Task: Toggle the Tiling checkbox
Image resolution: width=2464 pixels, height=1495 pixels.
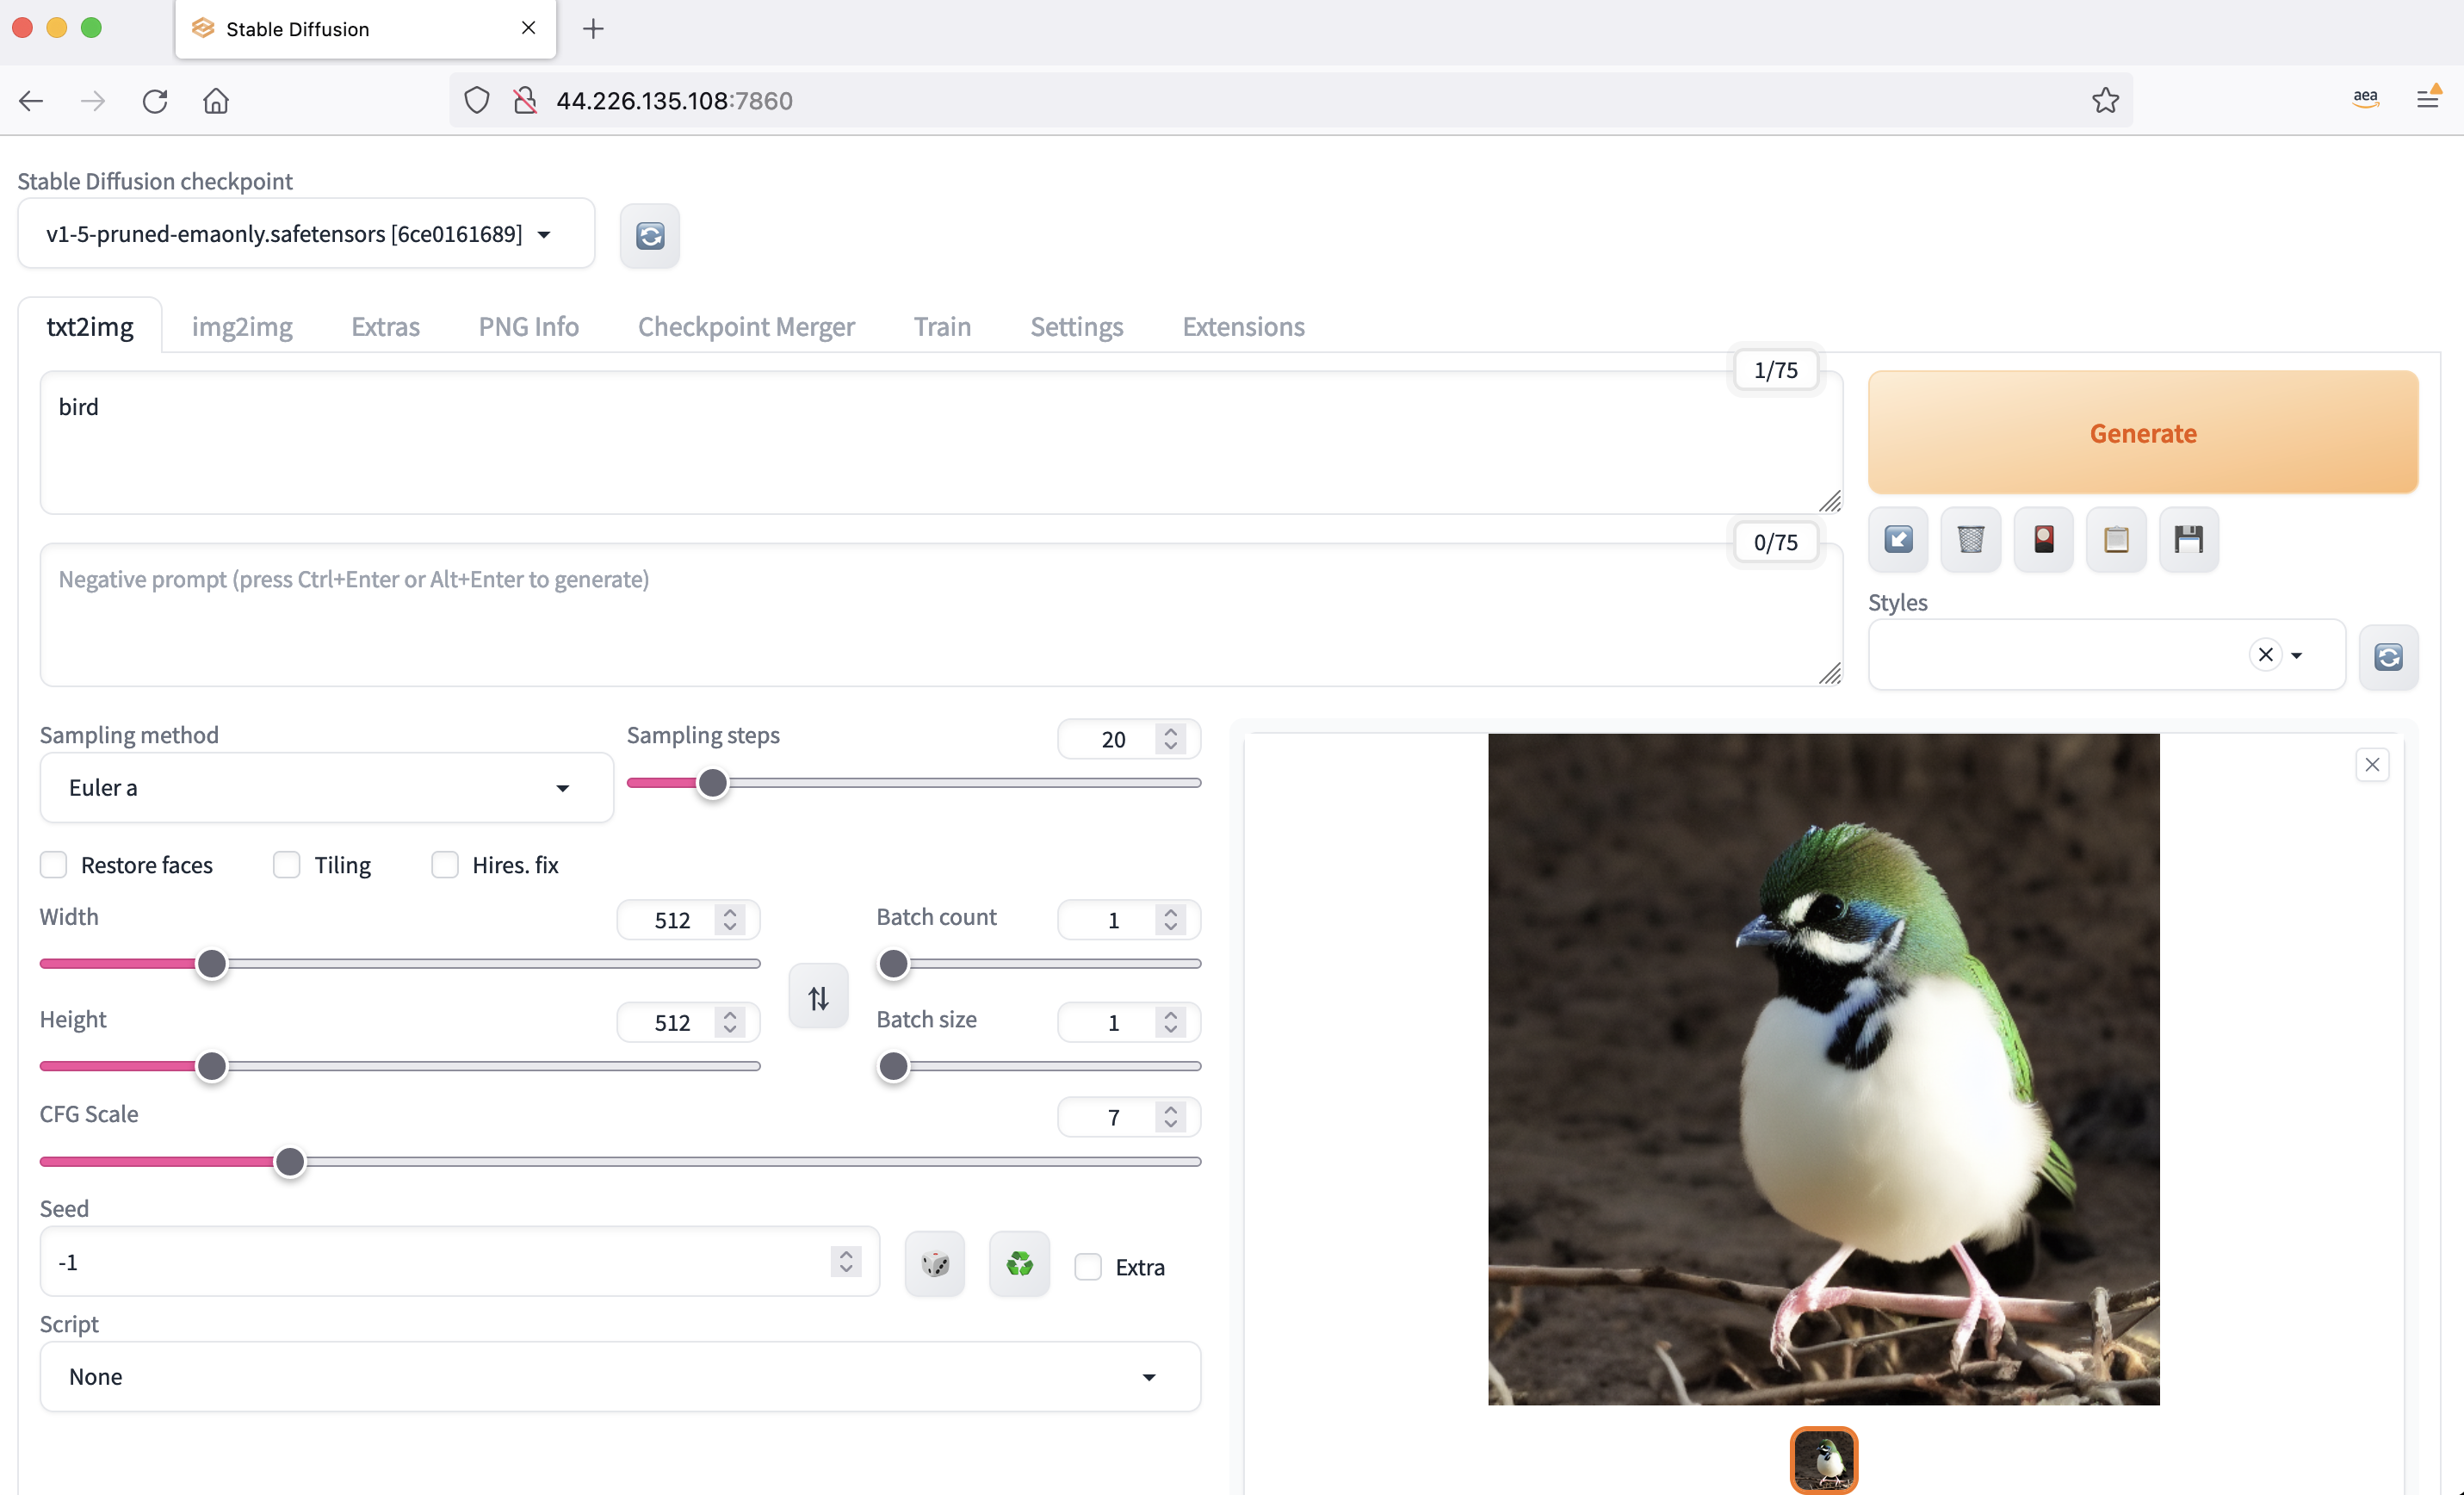Action: (x=287, y=865)
